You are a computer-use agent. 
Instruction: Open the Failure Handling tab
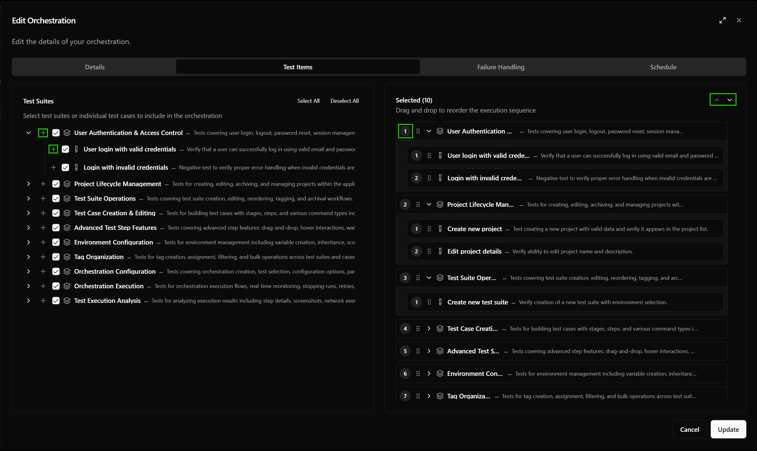tap(501, 67)
